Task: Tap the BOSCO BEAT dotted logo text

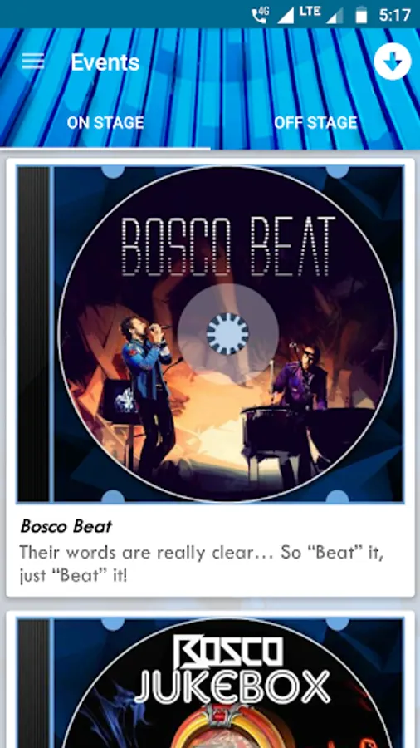Action: click(227, 246)
